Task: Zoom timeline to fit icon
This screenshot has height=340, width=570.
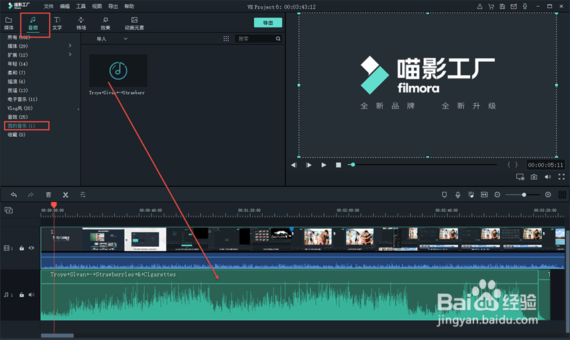Action: (484, 195)
